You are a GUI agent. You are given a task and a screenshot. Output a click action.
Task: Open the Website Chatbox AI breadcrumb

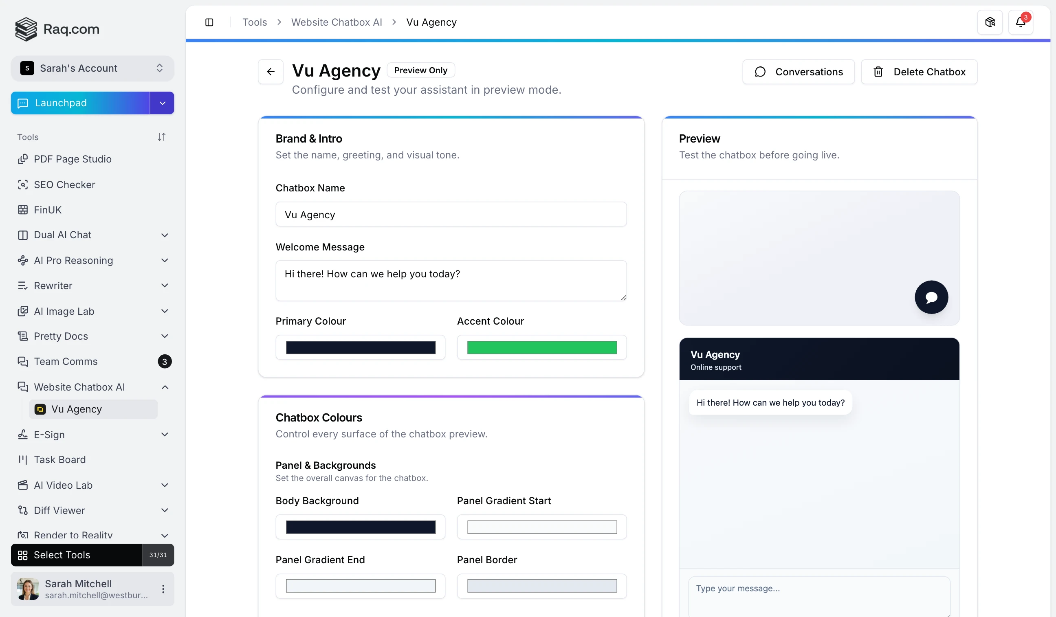tap(337, 22)
